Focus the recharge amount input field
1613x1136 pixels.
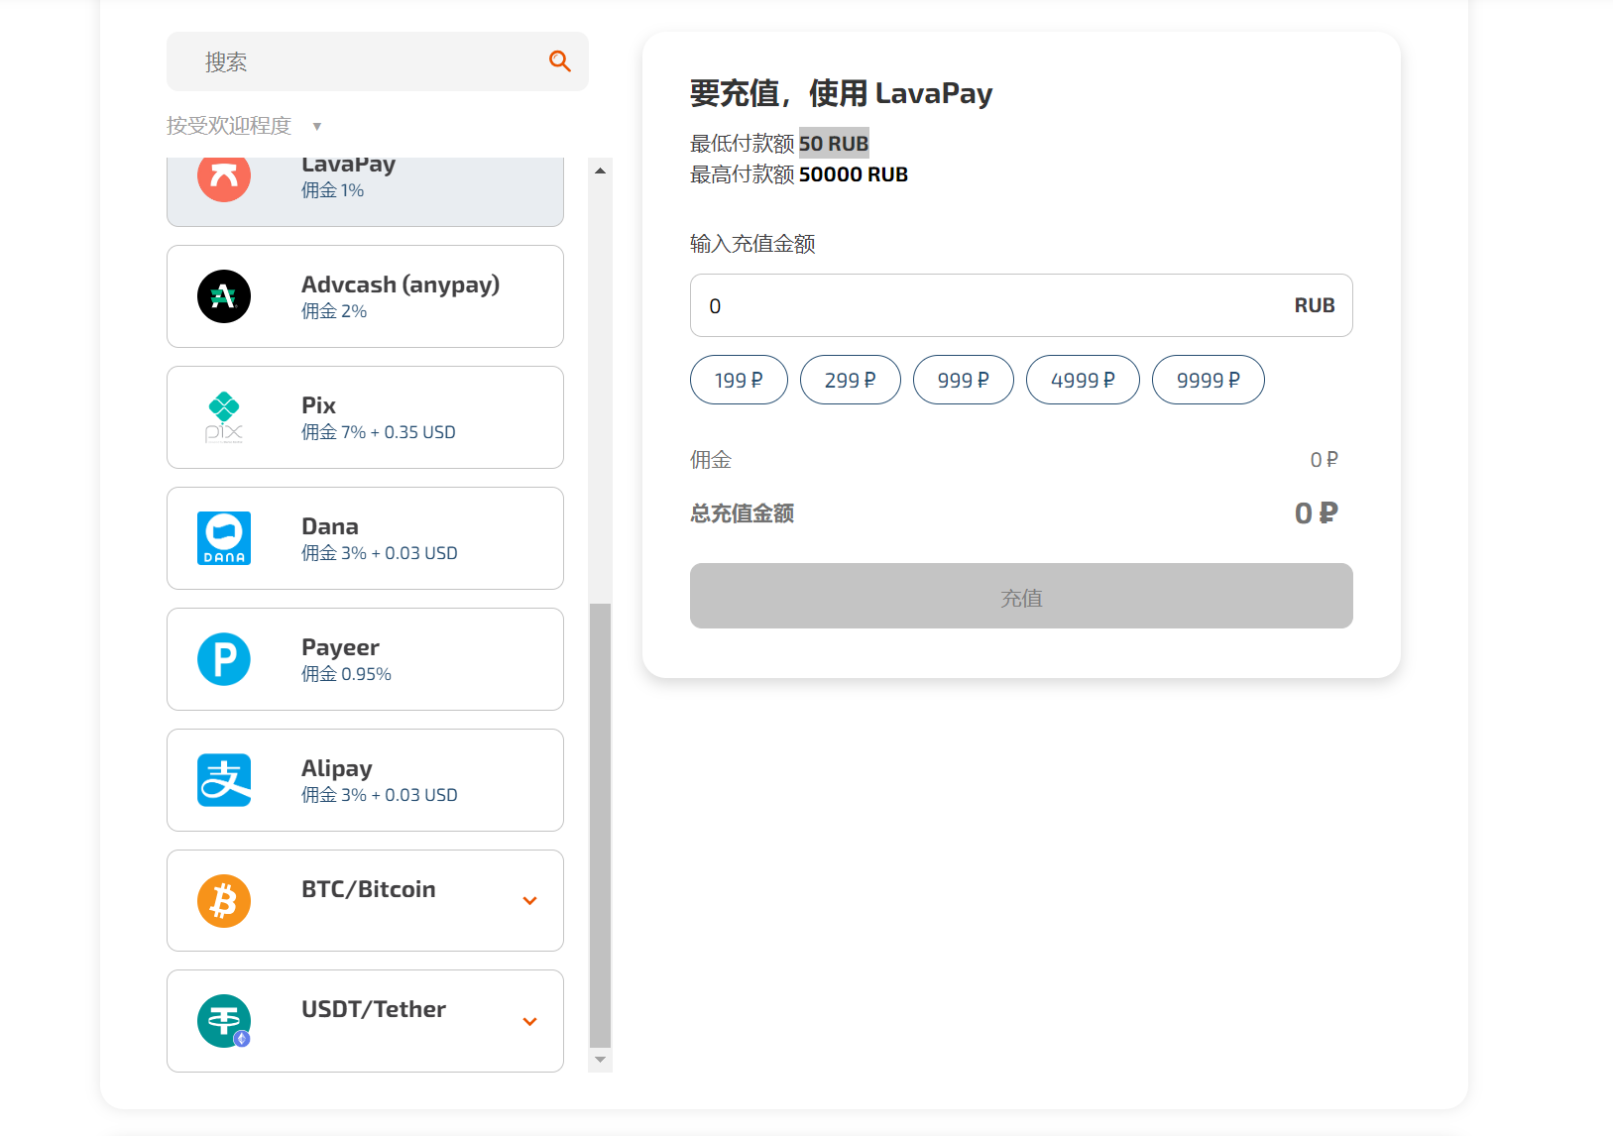point(1021,305)
